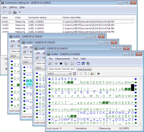The width and height of the screenshot is (144, 132).
Task: Open File menu in Unit02 window
Action: 25,47
